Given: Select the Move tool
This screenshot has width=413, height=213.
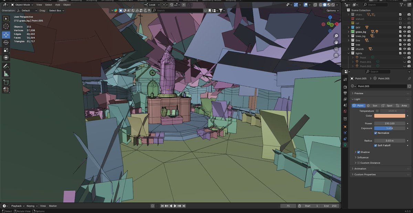Looking at the screenshot, I should tap(6, 35).
